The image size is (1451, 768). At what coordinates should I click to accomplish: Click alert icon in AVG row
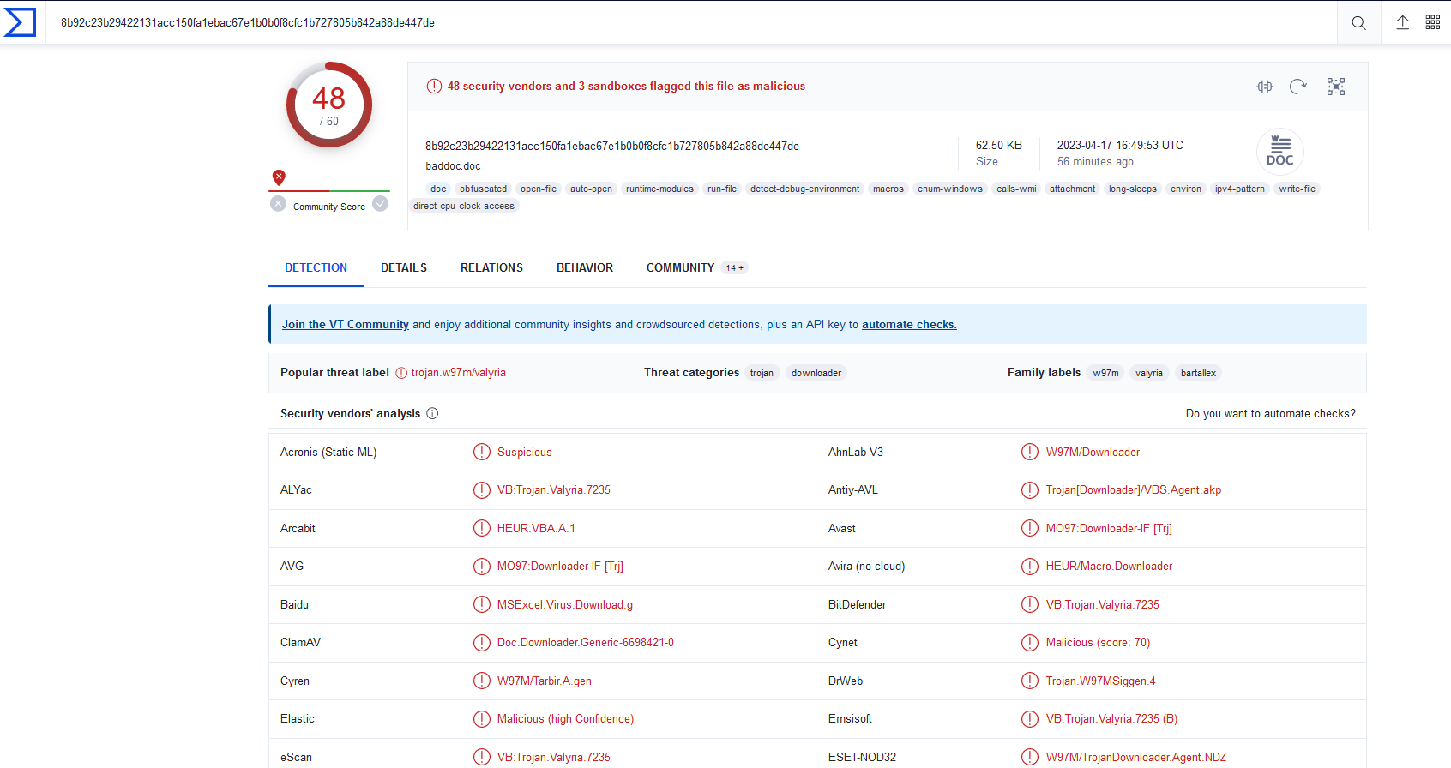[x=482, y=567]
